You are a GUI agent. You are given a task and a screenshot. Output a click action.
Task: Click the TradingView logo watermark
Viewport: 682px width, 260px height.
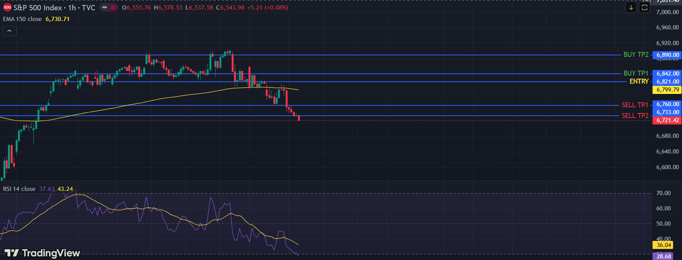click(42, 253)
